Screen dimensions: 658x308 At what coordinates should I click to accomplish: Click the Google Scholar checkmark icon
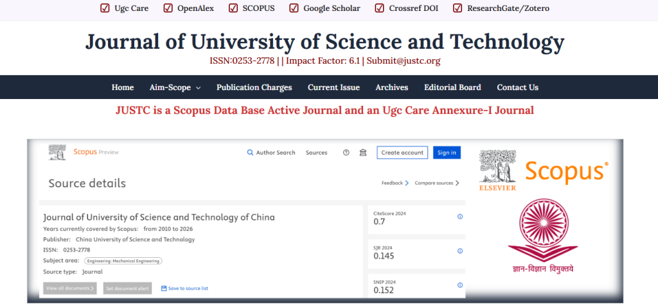(294, 8)
